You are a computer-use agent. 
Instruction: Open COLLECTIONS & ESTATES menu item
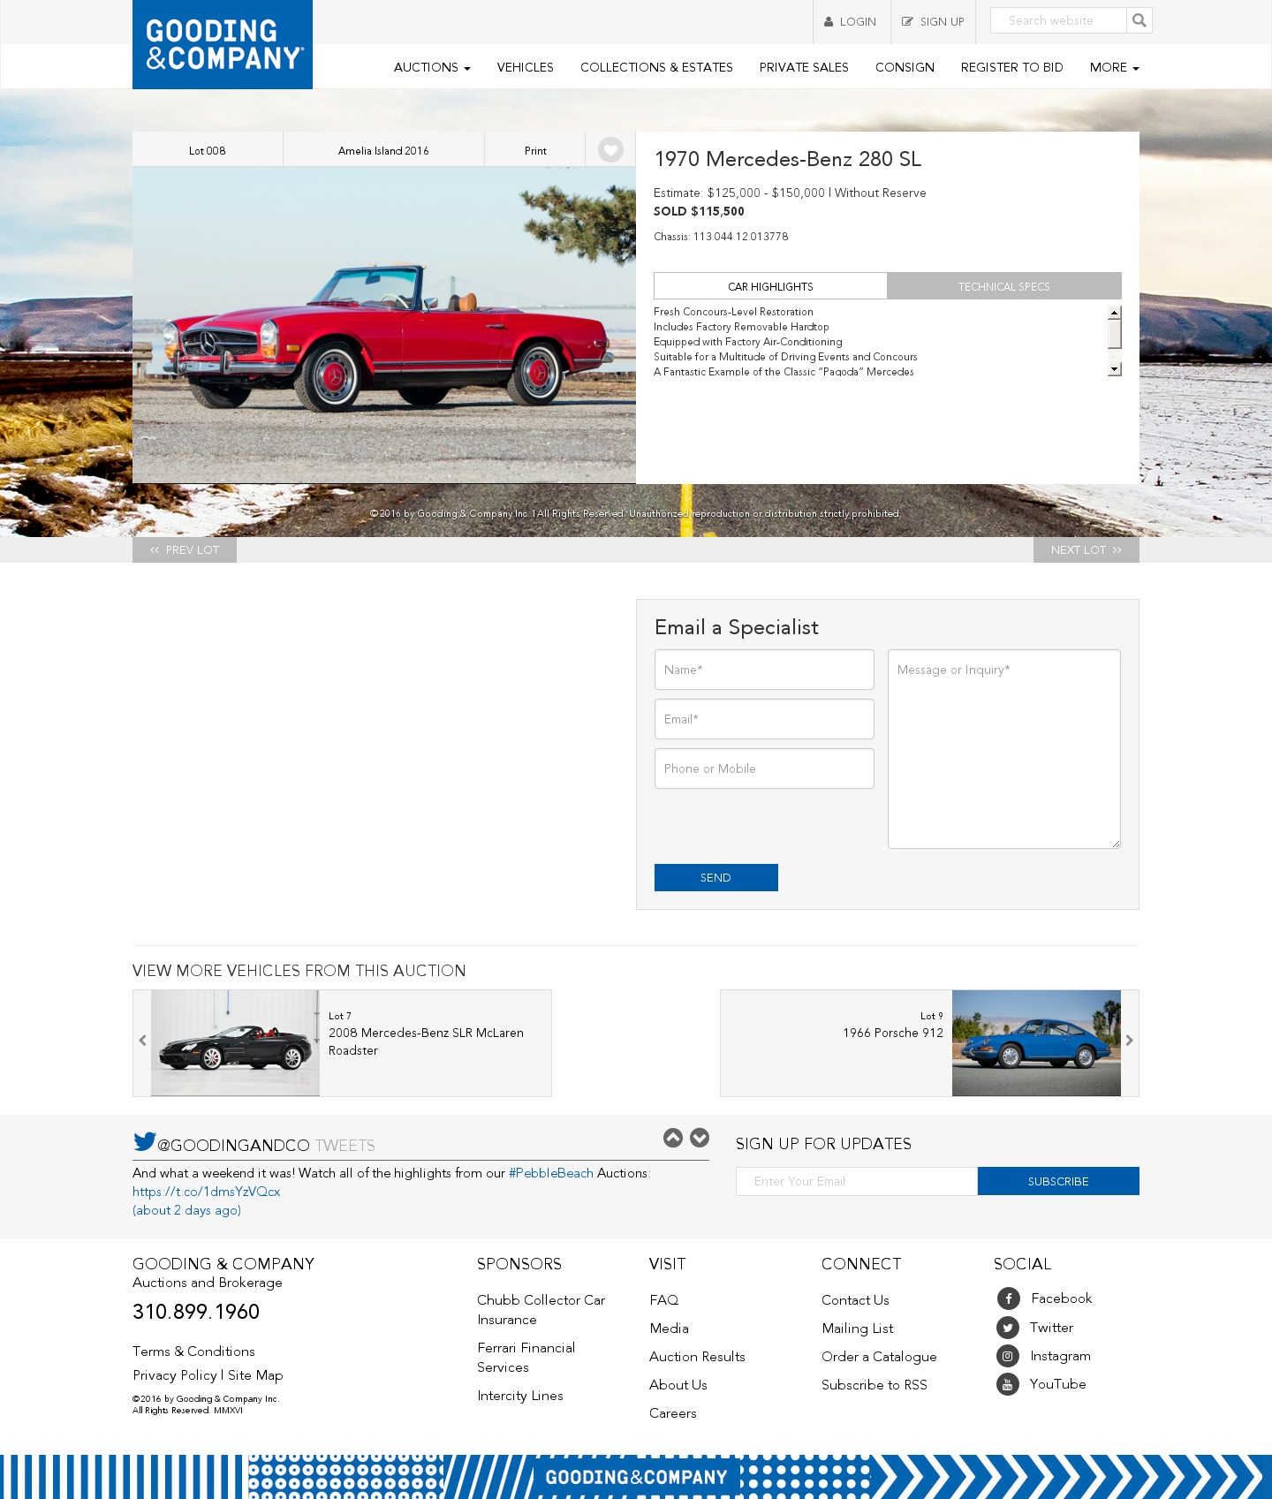click(x=656, y=67)
